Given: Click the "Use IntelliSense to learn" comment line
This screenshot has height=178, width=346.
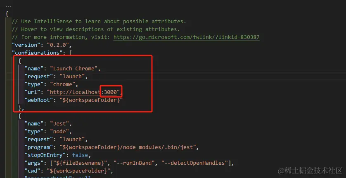Looking at the screenshot, I should pos(99,21).
